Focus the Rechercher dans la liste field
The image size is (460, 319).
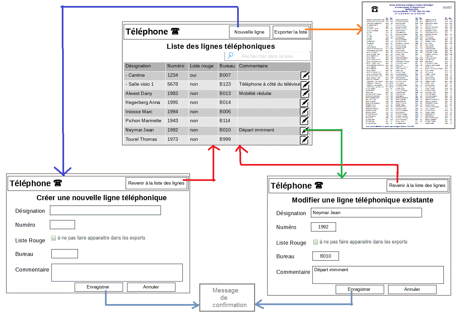point(268,56)
